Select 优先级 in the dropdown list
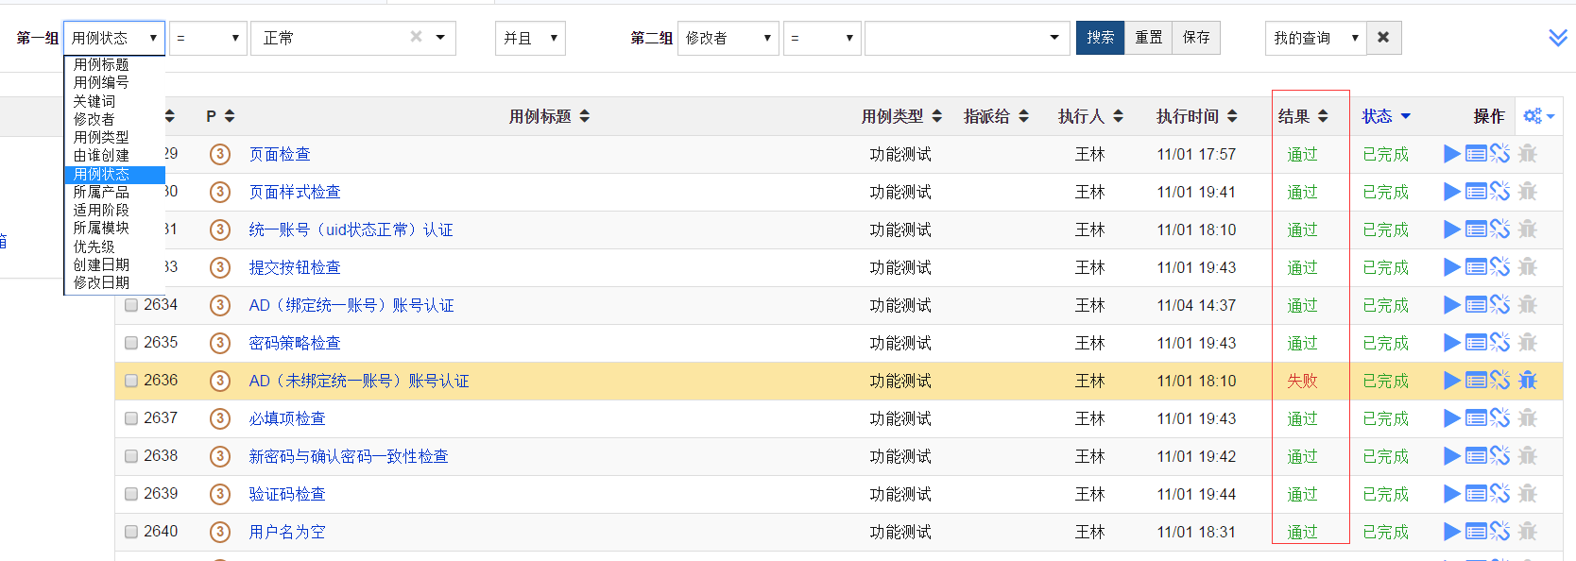The height and width of the screenshot is (561, 1576). tap(94, 246)
